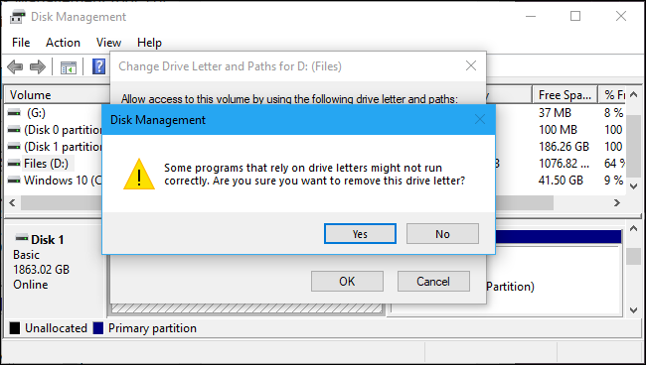Screen dimensions: 646x365
Task: Click Cancel in the Change Drive Letter dialog
Action: pyautogui.click(x=433, y=281)
